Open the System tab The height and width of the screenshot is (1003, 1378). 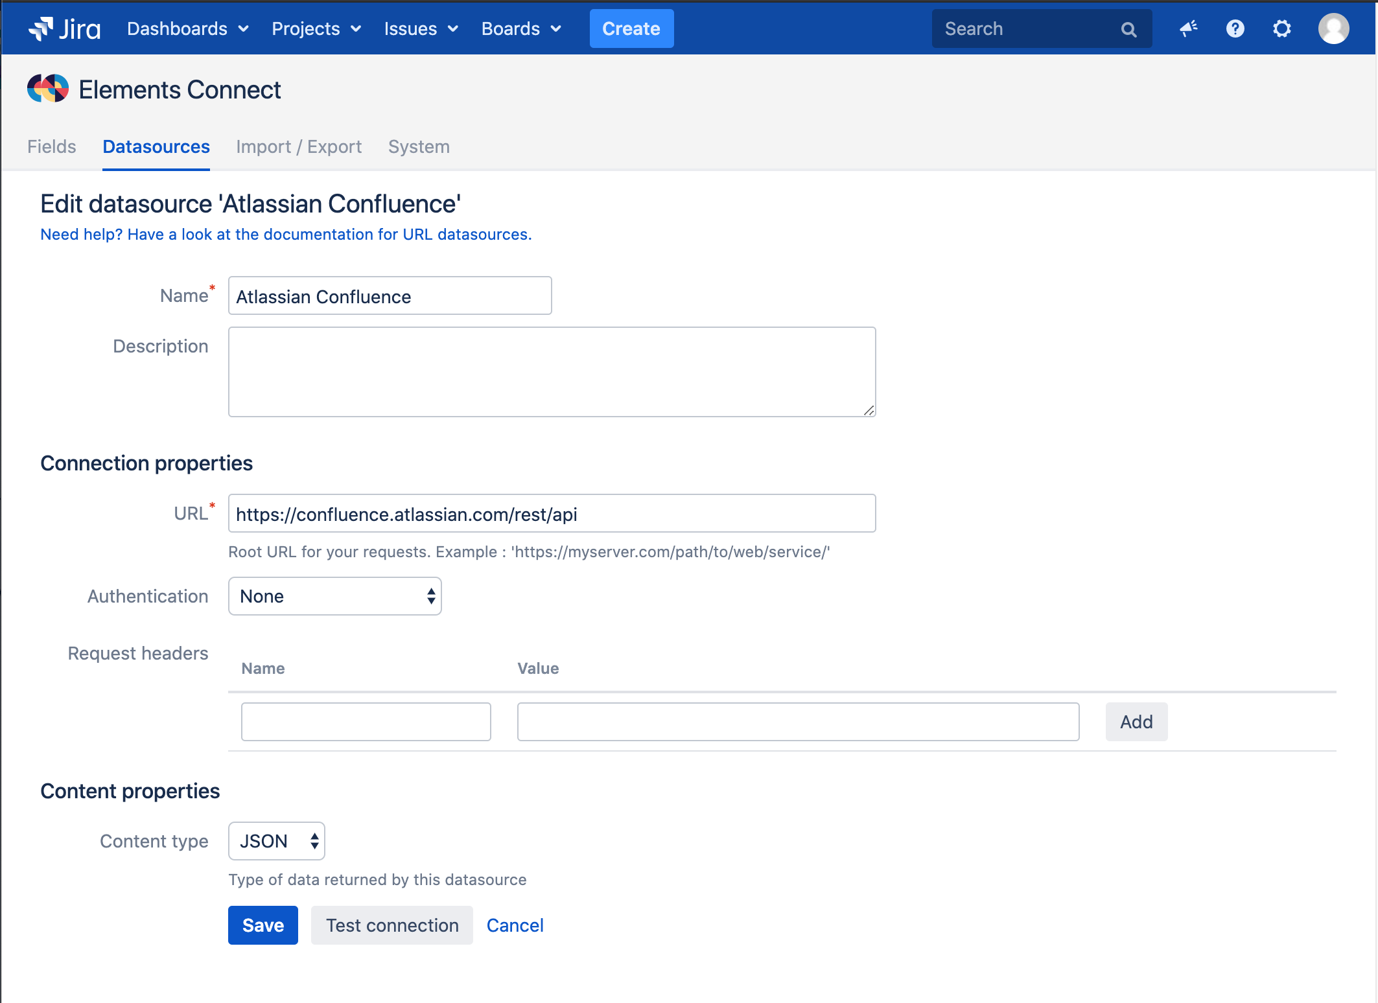pyautogui.click(x=419, y=146)
